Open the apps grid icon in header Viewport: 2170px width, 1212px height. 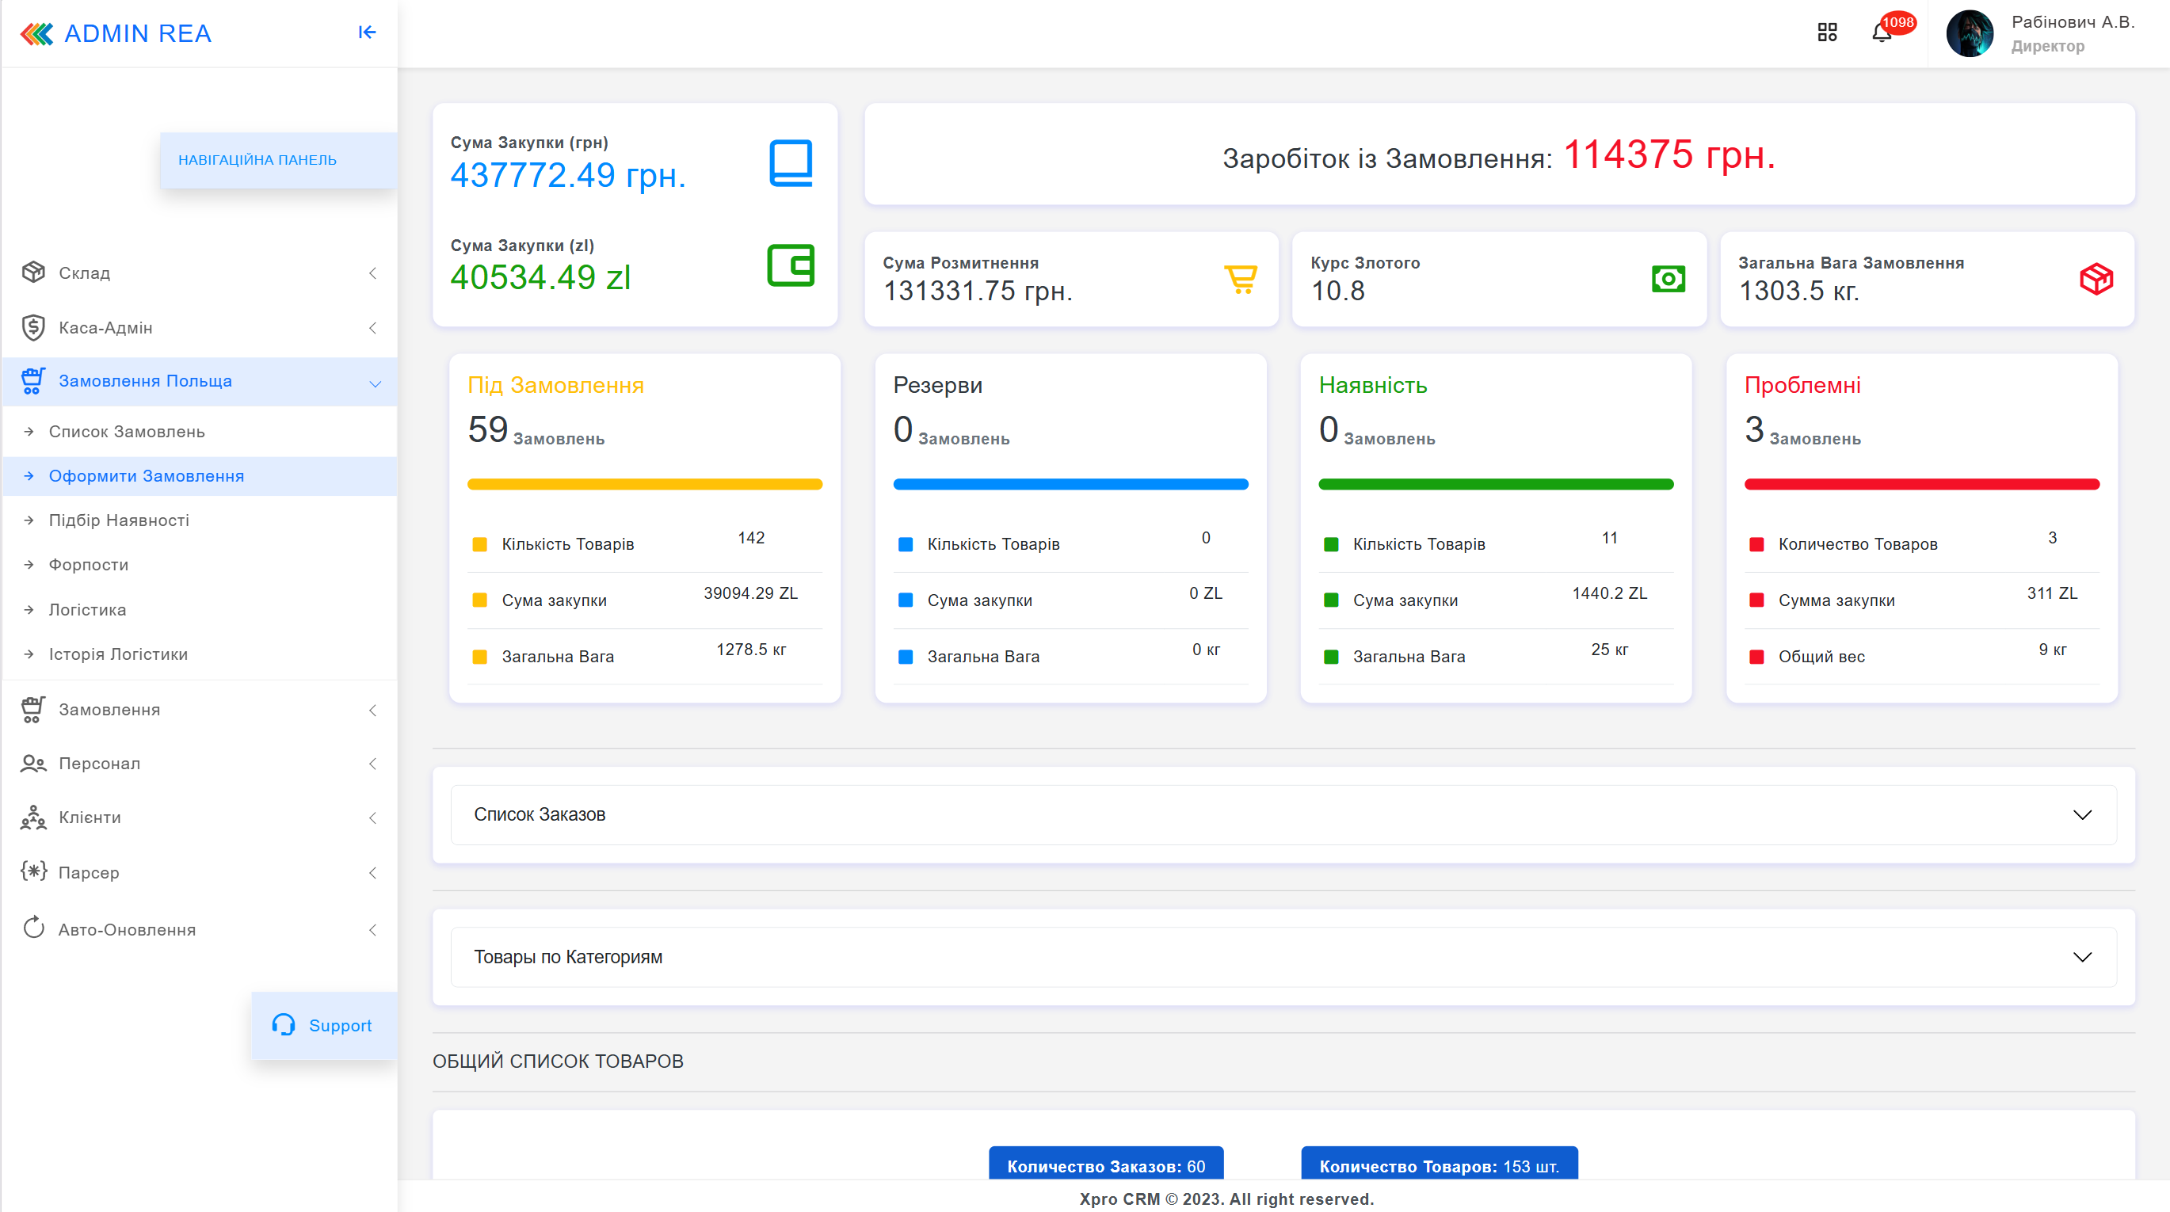click(x=1826, y=32)
